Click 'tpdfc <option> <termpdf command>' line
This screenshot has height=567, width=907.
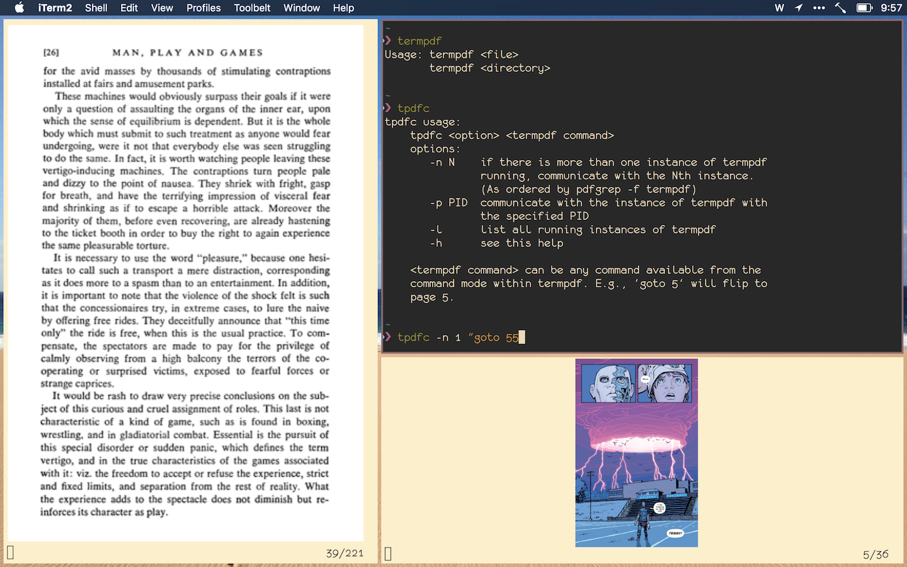511,135
